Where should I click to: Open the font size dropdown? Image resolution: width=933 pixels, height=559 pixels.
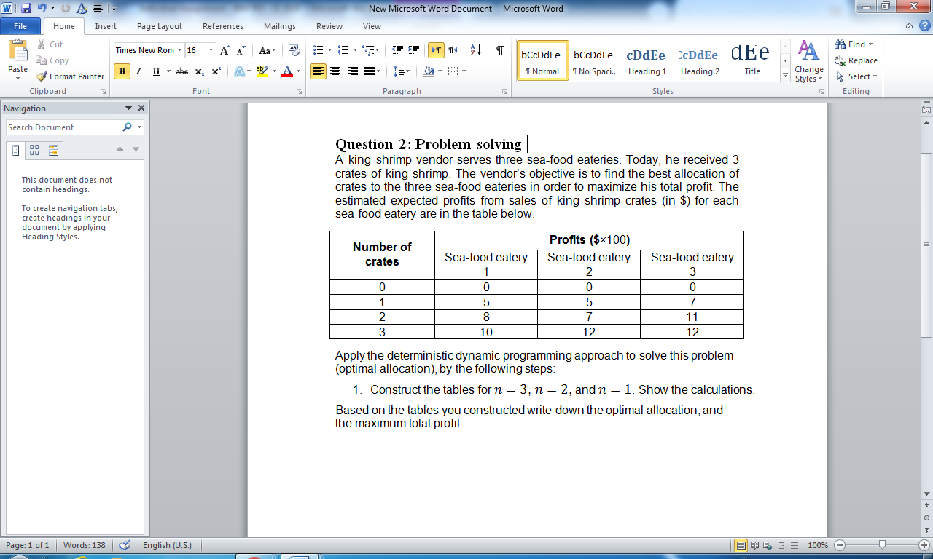pos(211,50)
